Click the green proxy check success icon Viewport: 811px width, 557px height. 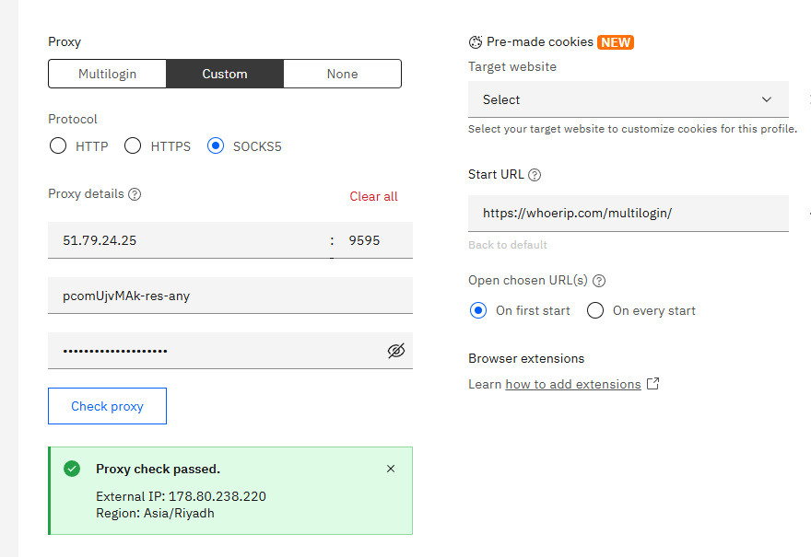[x=72, y=469]
